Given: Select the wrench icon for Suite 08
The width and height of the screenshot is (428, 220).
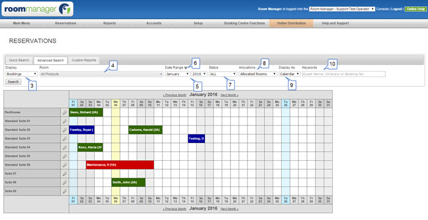Looking at the screenshot, I should 64,182.
